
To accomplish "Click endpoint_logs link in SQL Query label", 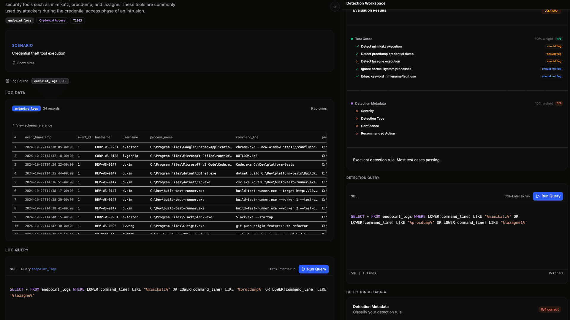I will 44,269.
